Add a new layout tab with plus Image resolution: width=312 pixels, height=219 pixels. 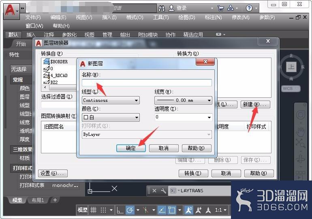coord(55,200)
